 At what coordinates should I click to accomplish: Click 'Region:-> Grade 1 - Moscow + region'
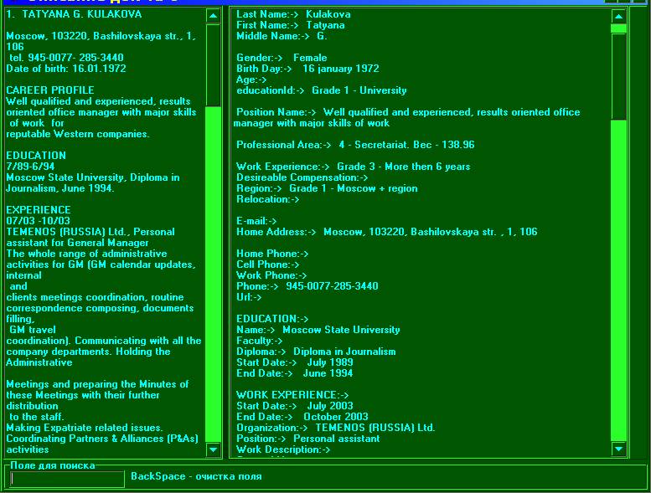coord(327,188)
